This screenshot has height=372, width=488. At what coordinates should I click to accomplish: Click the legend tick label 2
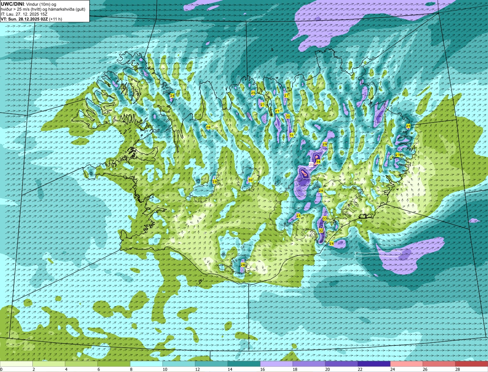34,369
